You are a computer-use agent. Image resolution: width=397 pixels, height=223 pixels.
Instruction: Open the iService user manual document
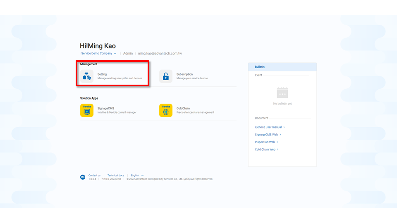[269, 127]
